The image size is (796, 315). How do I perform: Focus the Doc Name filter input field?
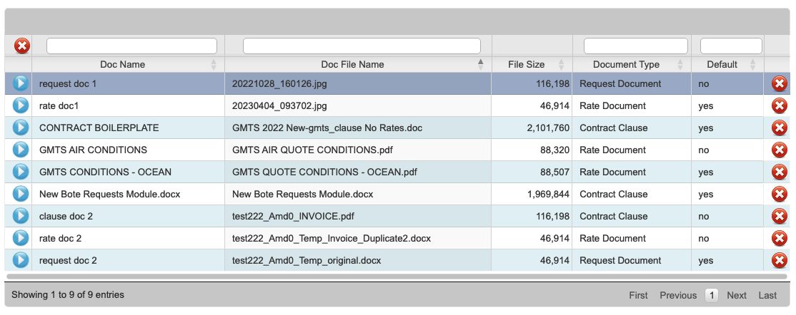click(131, 46)
